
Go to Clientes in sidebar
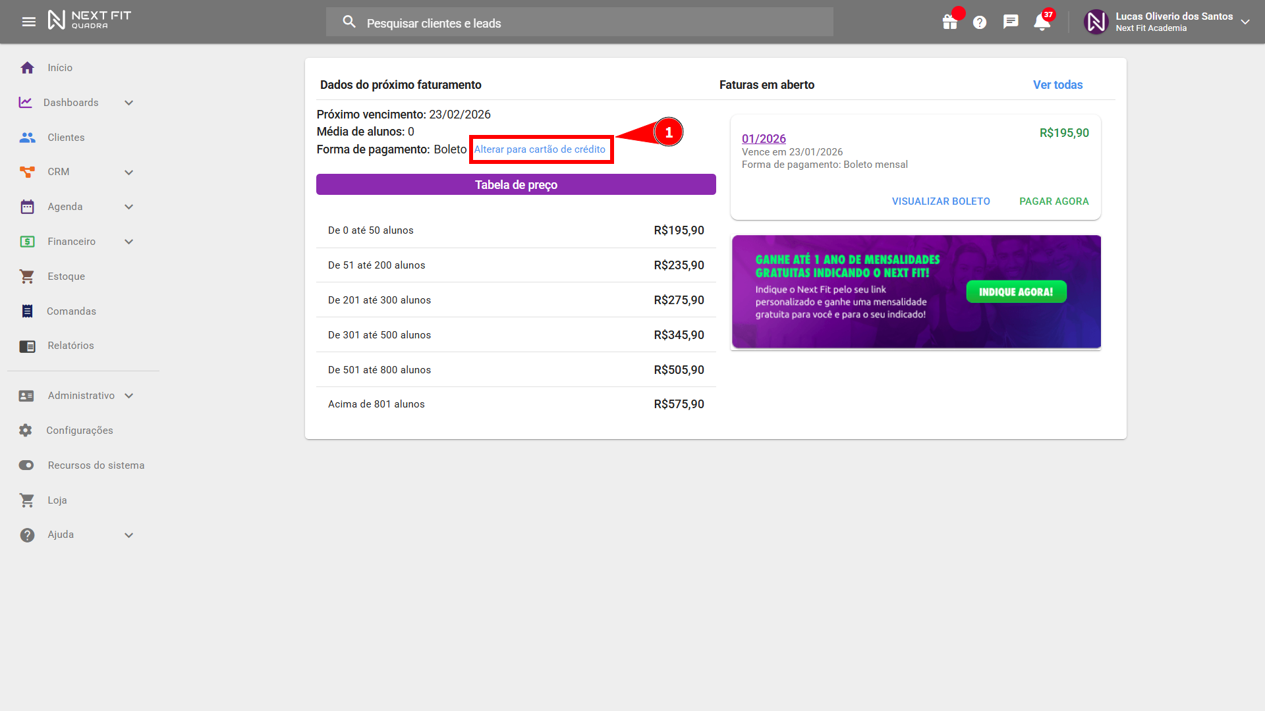(66, 138)
